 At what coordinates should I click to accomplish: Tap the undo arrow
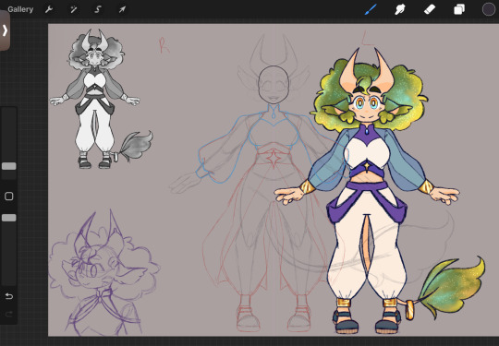pos(9,296)
